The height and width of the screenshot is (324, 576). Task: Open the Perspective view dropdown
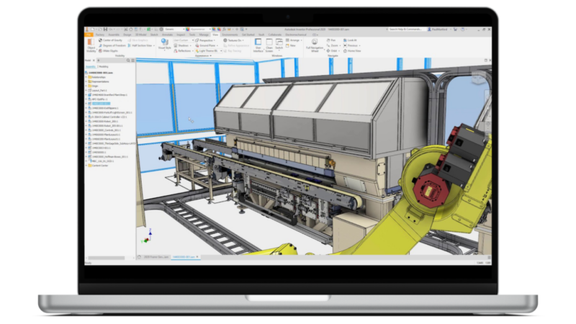pyautogui.click(x=207, y=40)
